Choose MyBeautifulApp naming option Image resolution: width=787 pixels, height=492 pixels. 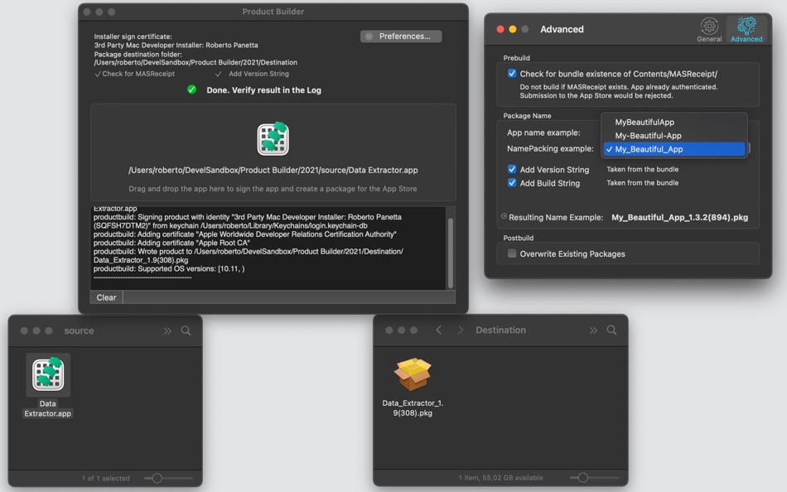pyautogui.click(x=674, y=122)
